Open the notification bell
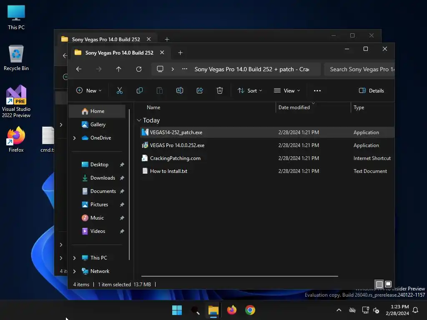427x320 pixels. 415,310
